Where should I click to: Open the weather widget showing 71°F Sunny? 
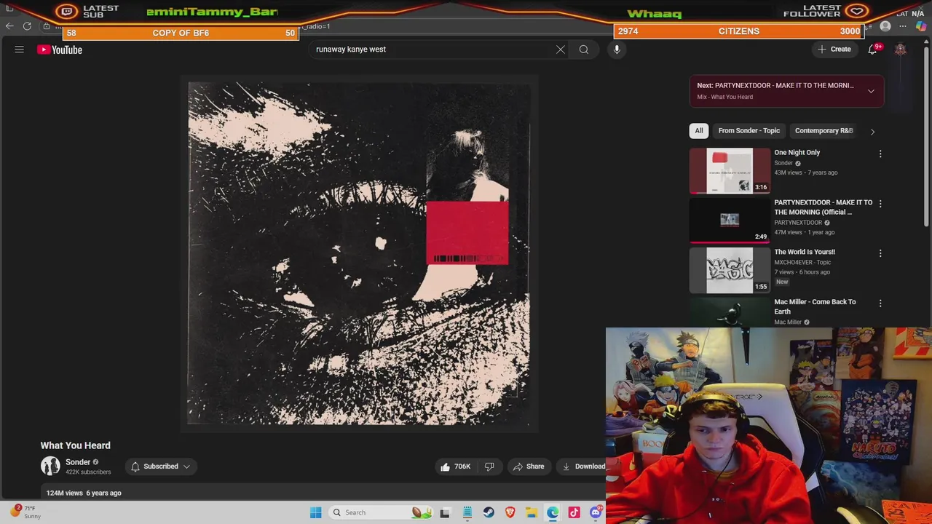click(26, 512)
